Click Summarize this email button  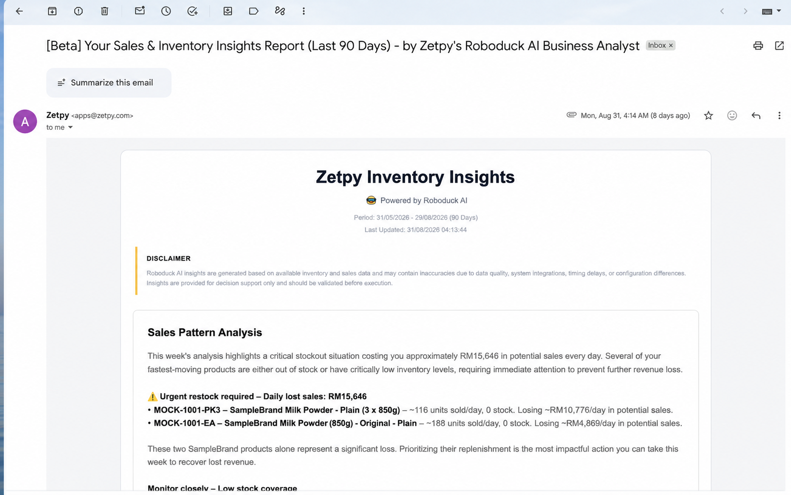click(109, 83)
